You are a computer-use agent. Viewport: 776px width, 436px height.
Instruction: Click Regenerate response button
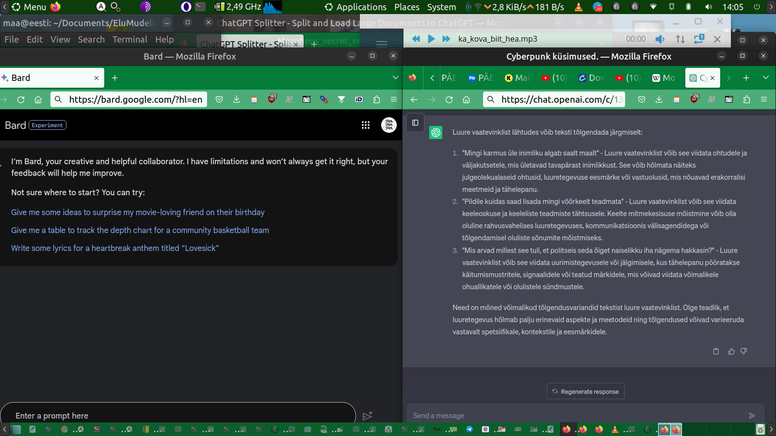click(x=585, y=391)
